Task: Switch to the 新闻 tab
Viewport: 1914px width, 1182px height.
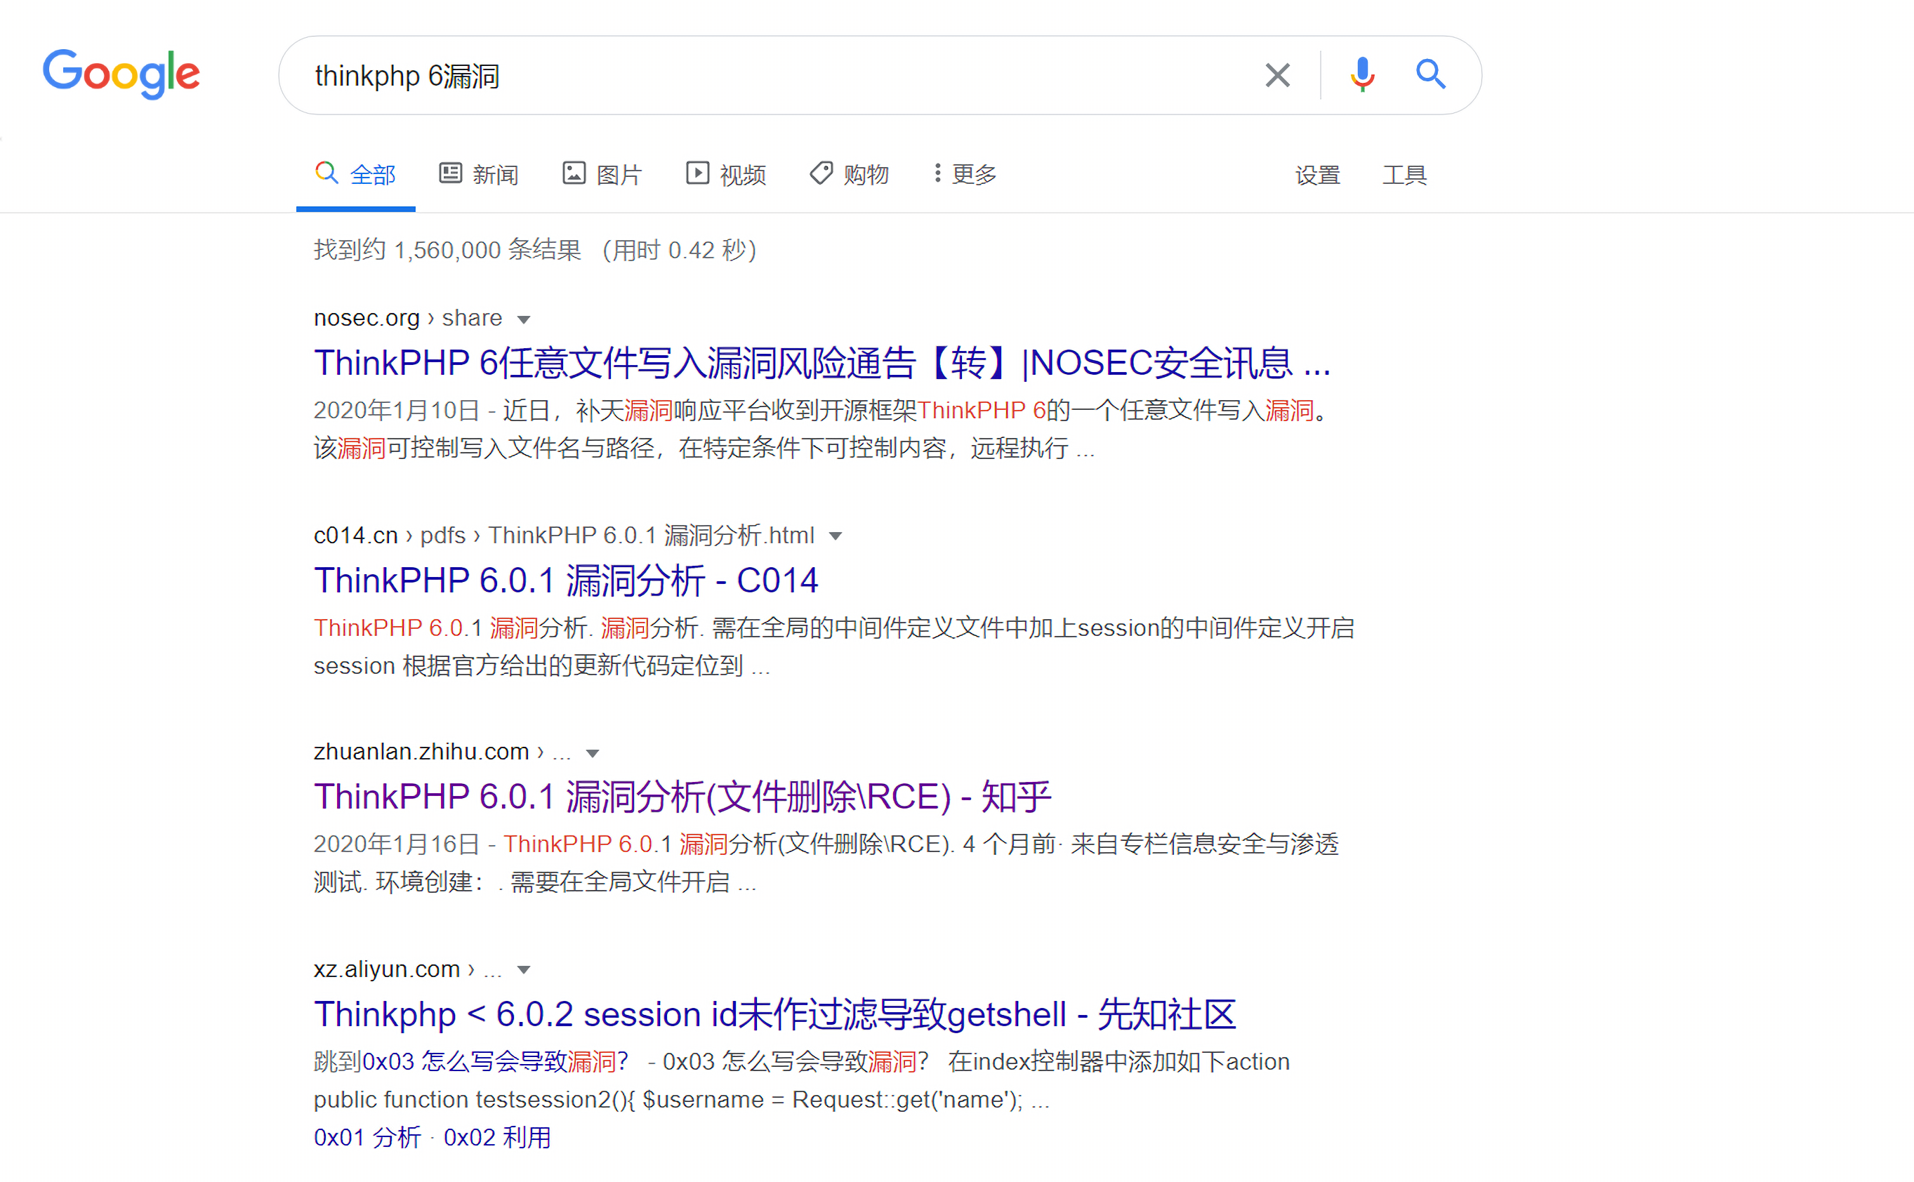Action: 479,173
